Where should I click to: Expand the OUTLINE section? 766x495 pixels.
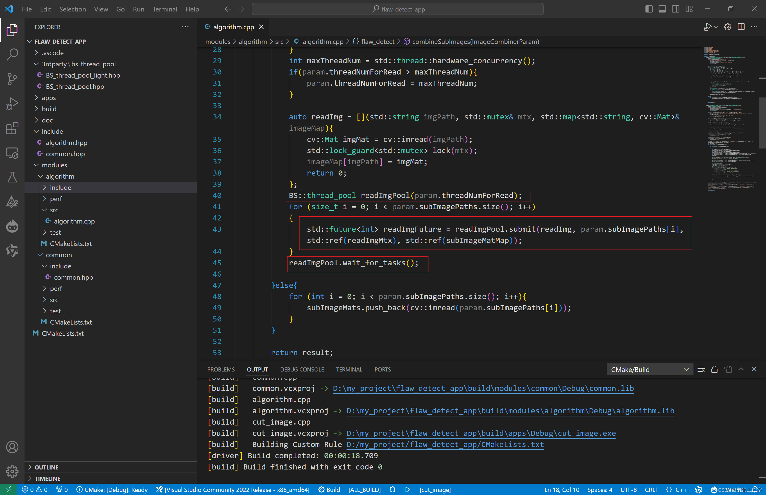click(x=46, y=467)
